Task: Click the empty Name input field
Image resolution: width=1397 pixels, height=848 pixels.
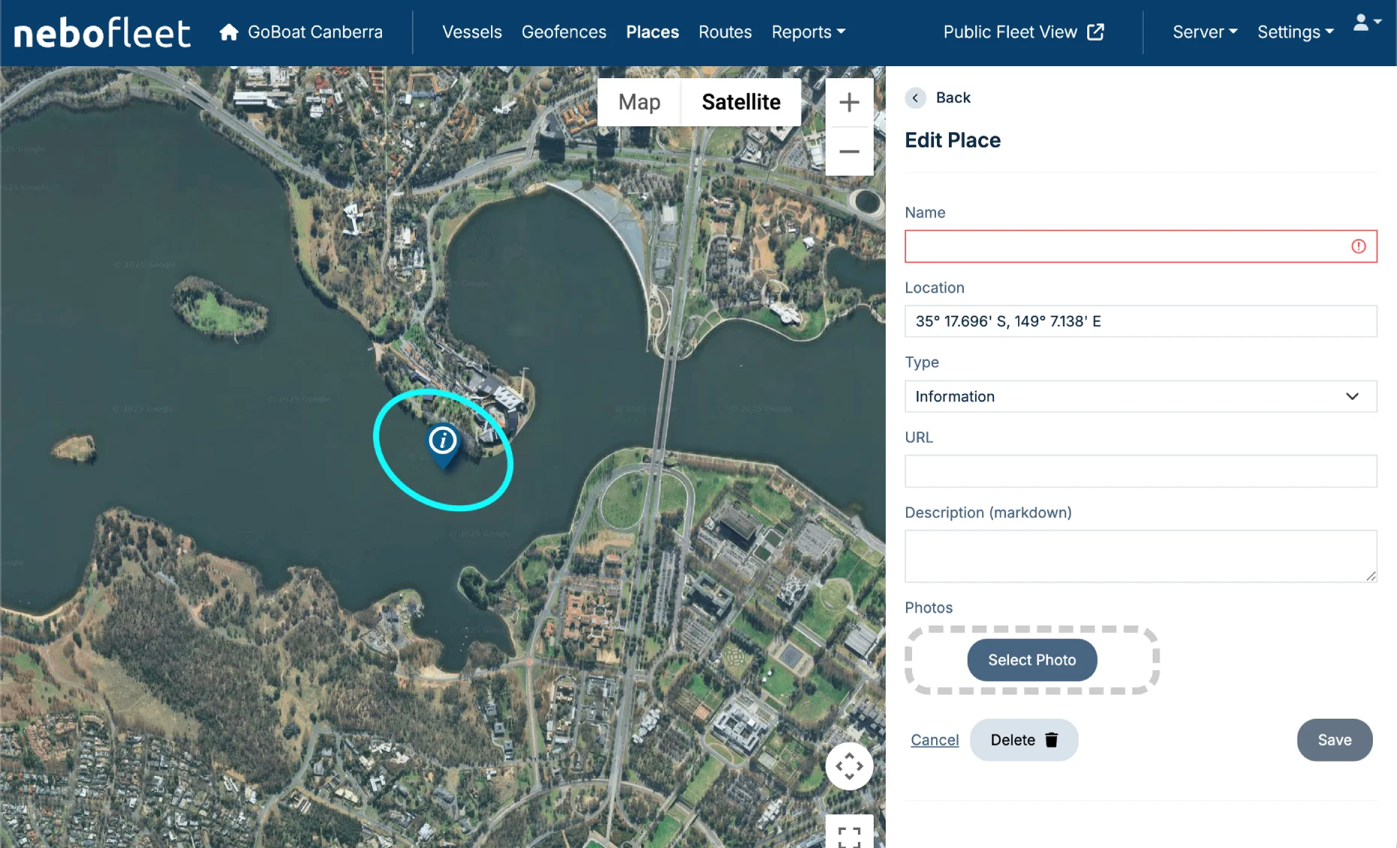Action: (x=1125, y=247)
